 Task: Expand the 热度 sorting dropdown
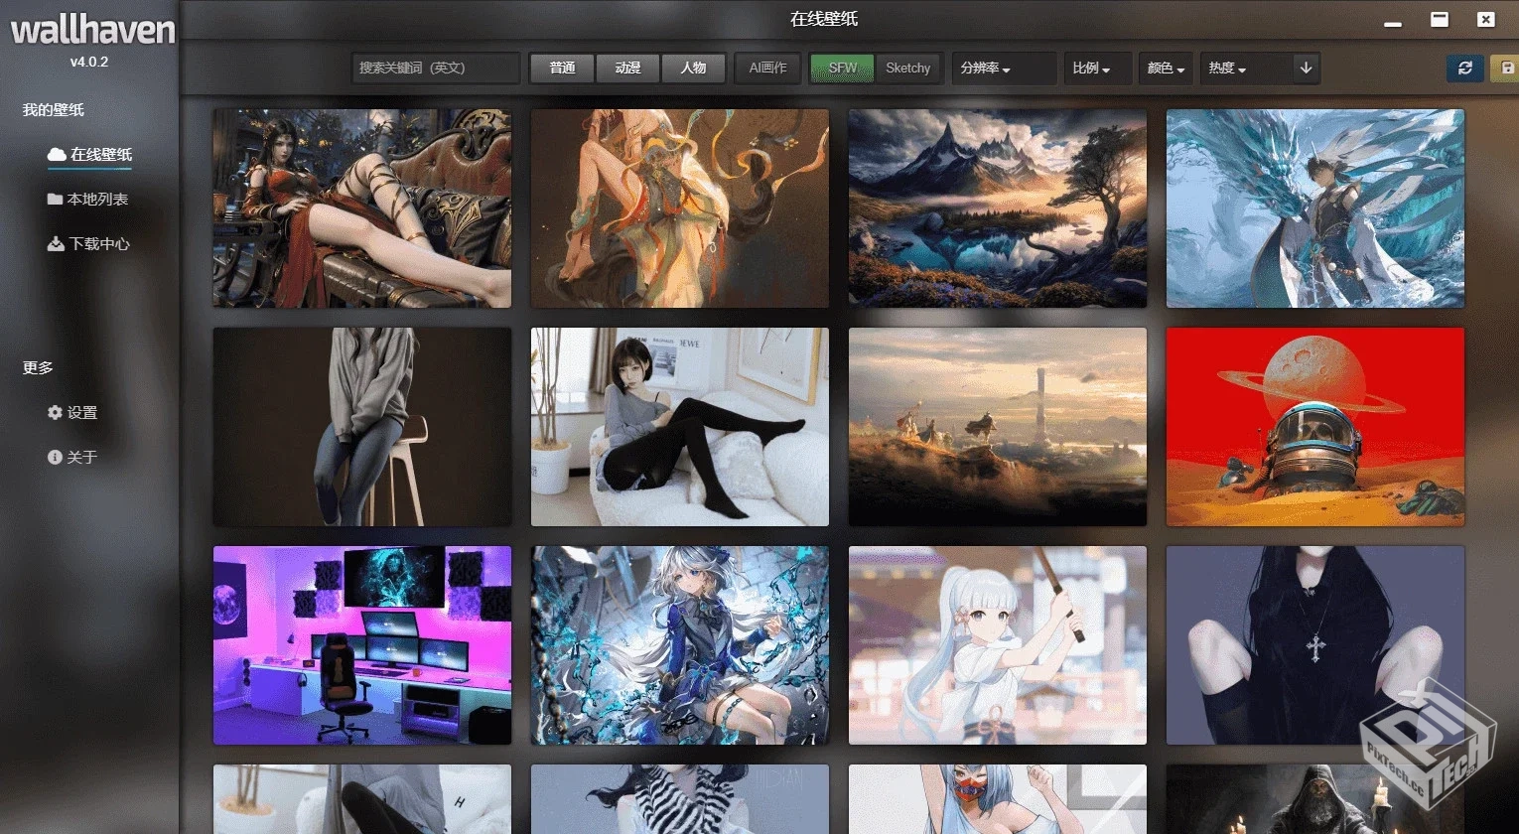point(1229,68)
